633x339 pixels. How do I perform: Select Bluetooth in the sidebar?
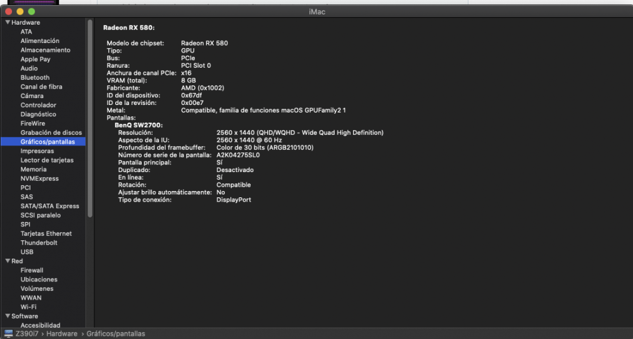[35, 78]
